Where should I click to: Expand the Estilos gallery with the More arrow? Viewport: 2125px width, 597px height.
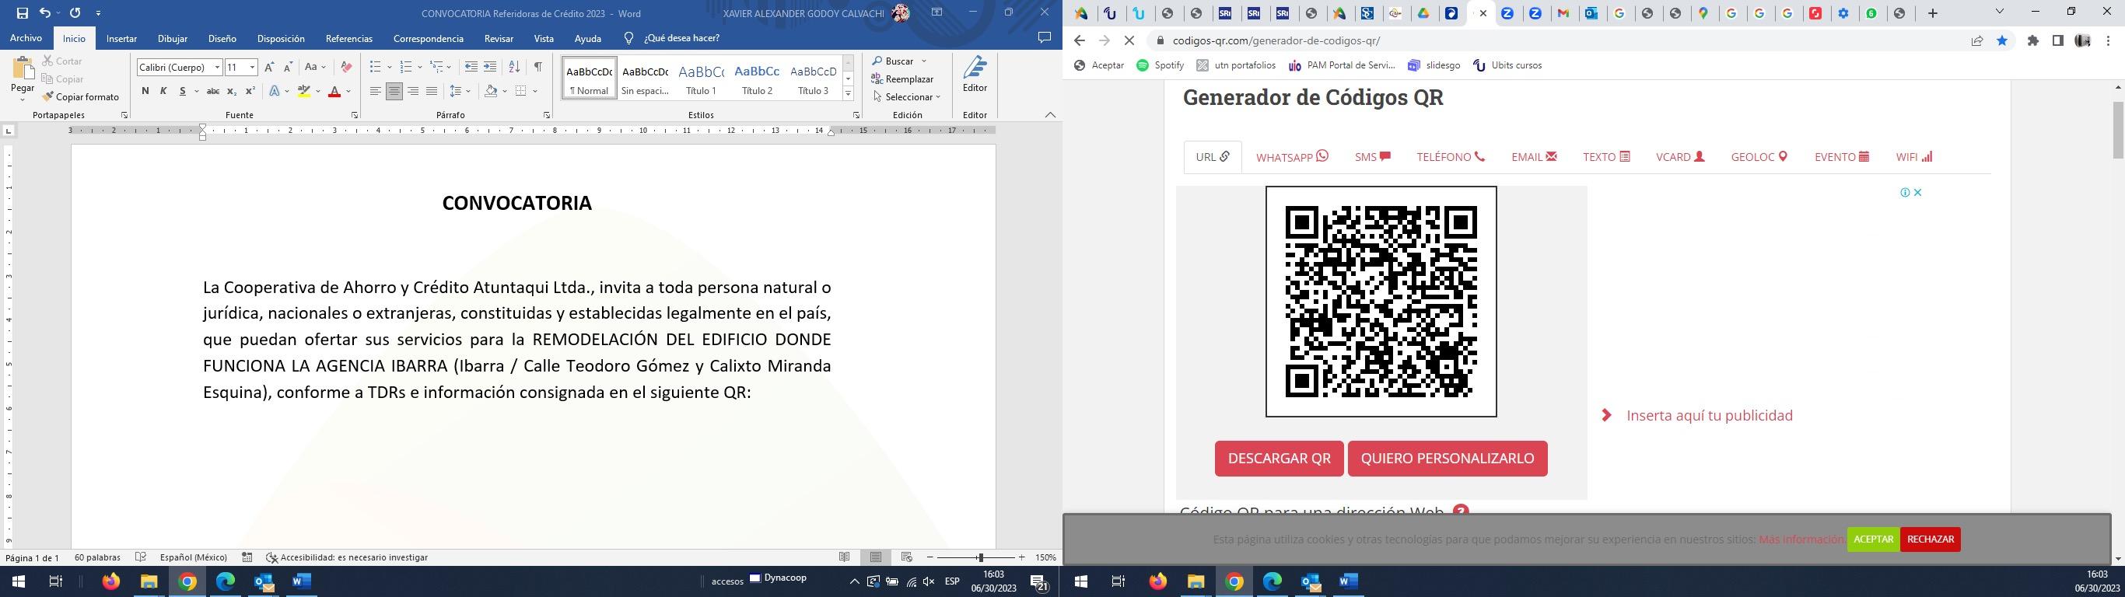click(x=848, y=94)
